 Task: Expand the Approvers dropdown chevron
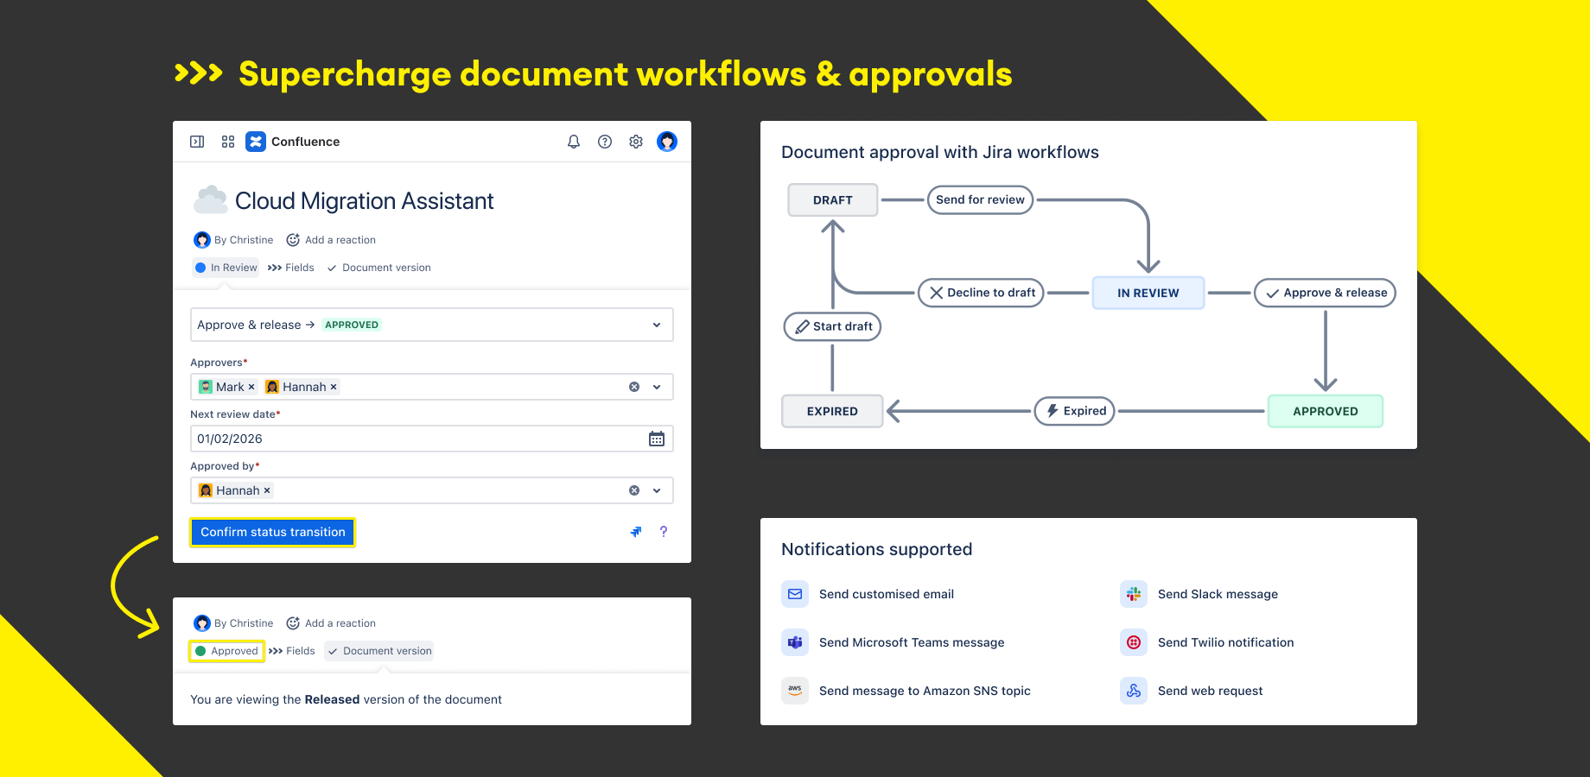pyautogui.click(x=657, y=387)
